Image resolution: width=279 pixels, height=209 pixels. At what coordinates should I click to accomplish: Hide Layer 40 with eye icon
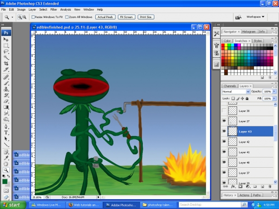click(224, 162)
